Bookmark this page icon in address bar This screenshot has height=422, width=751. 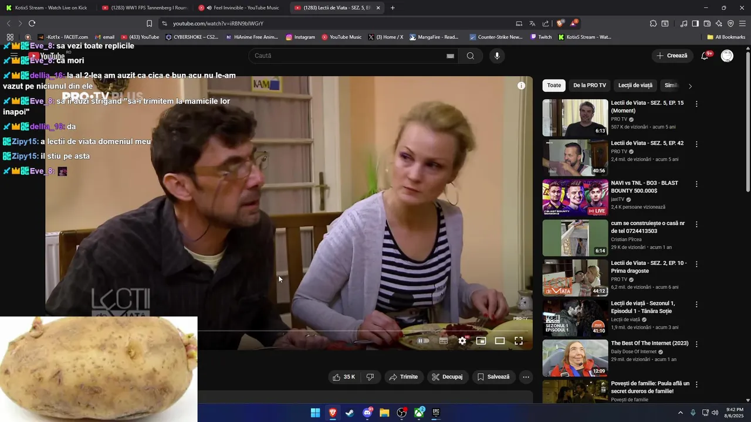[149, 23]
